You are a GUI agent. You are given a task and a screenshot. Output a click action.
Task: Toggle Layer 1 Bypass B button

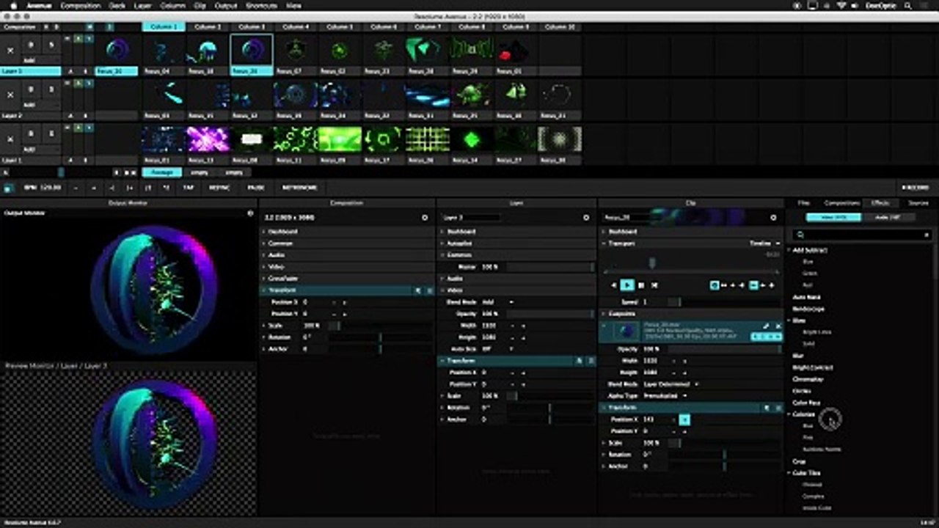click(31, 133)
